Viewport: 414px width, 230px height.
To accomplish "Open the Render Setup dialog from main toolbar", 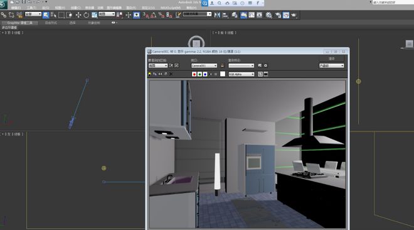I will pyautogui.click(x=278, y=15).
